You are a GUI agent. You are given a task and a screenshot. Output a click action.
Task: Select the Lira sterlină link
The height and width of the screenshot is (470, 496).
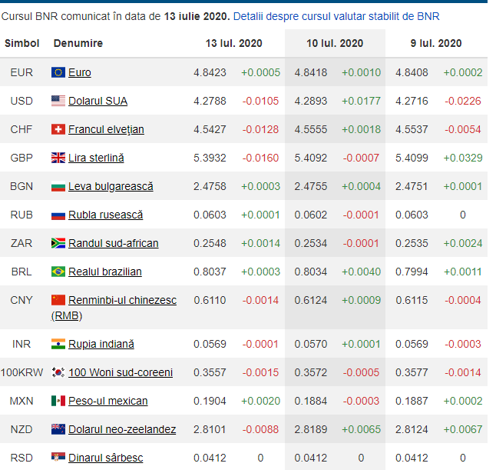[96, 158]
